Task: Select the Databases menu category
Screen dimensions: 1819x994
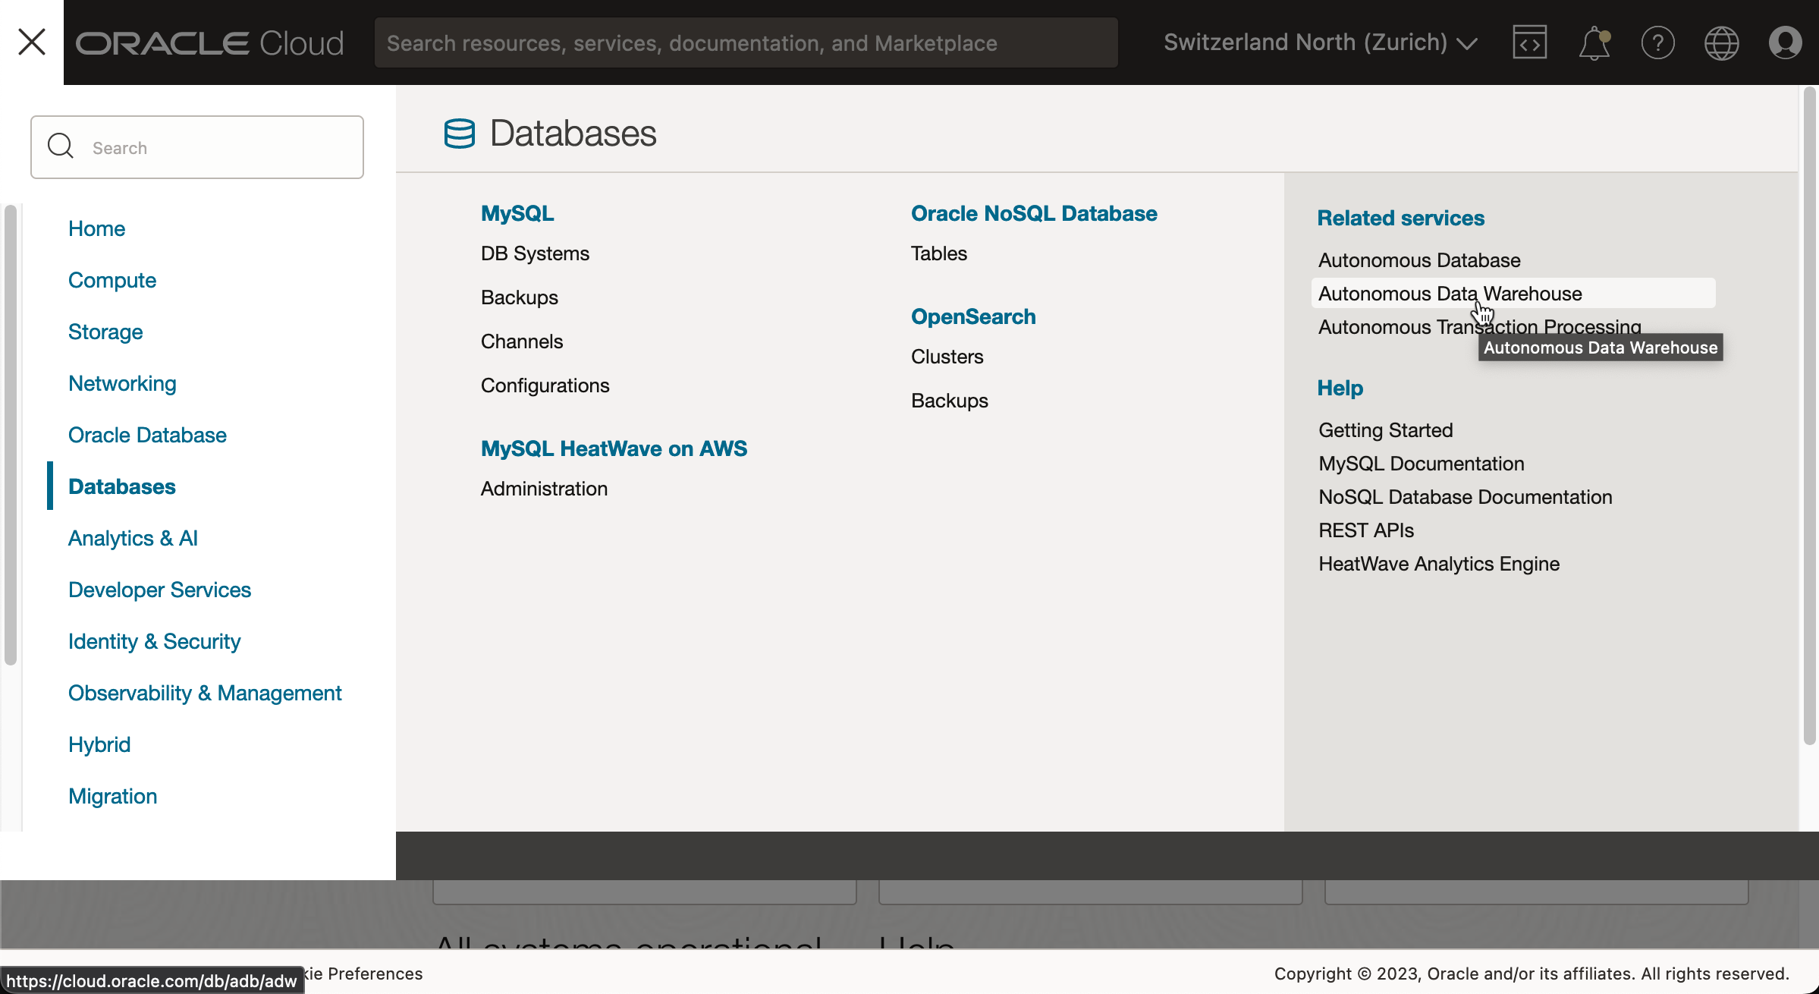Action: pyautogui.click(x=121, y=486)
